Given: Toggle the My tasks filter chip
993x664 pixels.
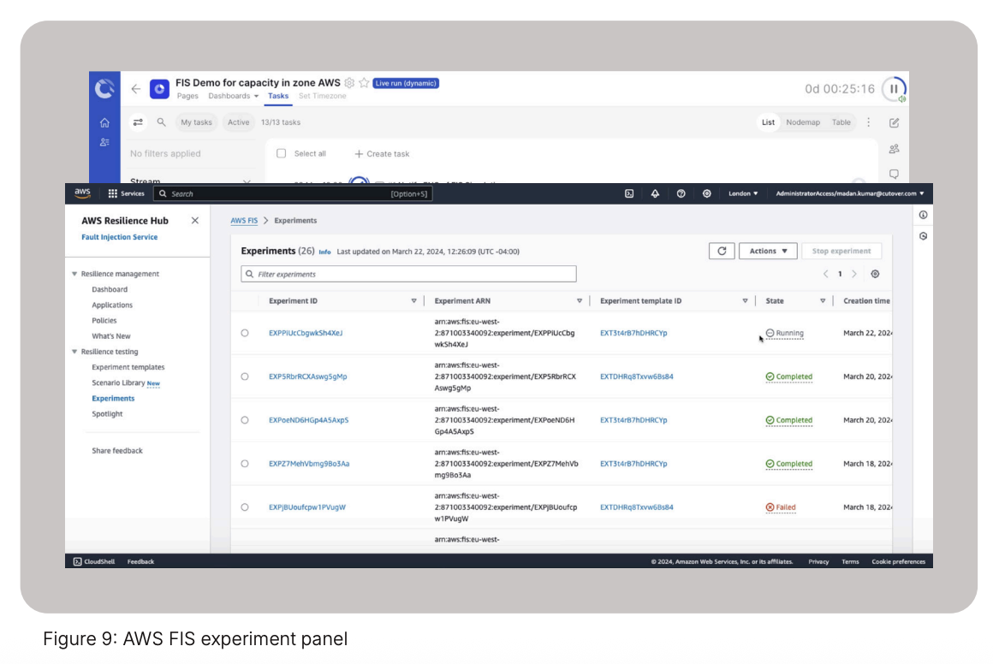Looking at the screenshot, I should (x=196, y=122).
